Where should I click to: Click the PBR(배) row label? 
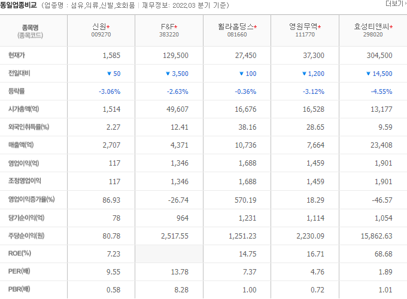(x=19, y=289)
